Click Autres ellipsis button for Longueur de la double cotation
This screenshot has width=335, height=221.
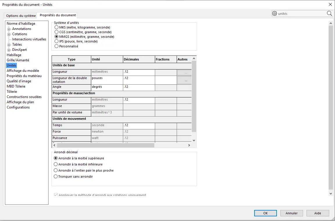pos(184,80)
